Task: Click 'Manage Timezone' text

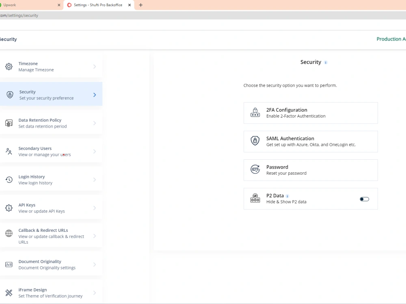Action: [x=36, y=70]
